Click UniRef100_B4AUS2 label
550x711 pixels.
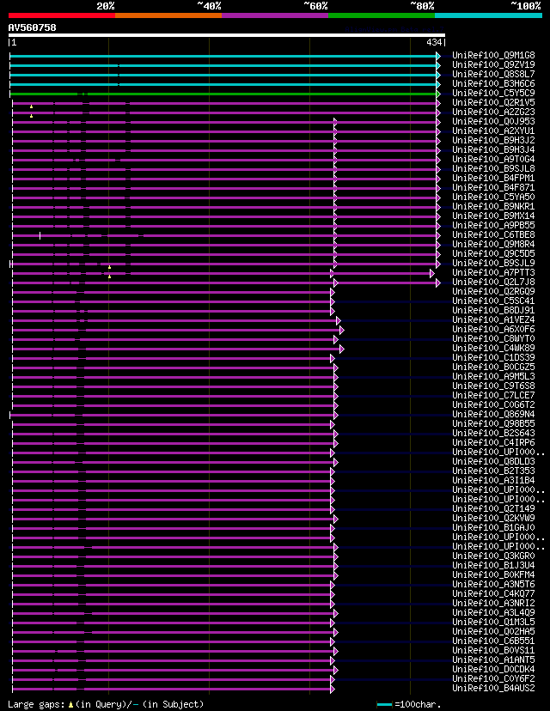493,689
